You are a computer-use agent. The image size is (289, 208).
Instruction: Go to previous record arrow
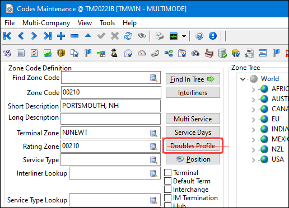point(21,36)
